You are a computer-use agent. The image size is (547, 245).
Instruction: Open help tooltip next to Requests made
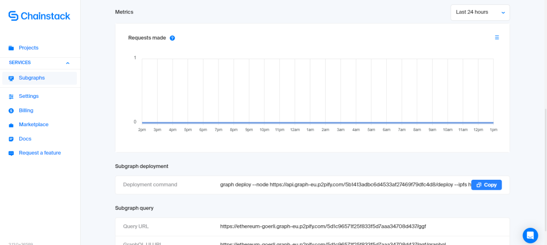pyautogui.click(x=173, y=38)
